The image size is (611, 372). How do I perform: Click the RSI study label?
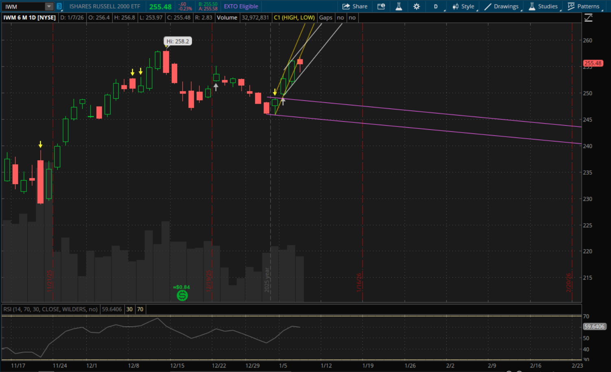(50, 309)
